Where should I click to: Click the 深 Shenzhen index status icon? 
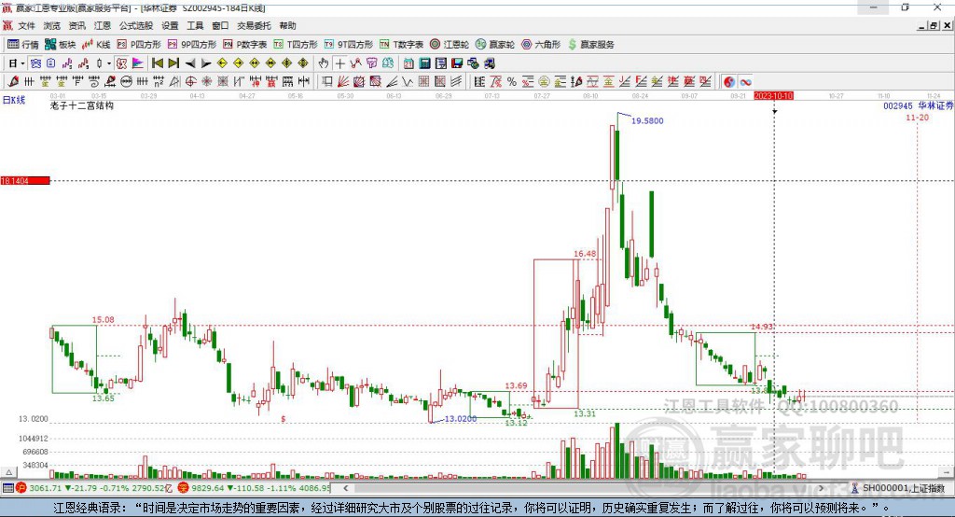tap(184, 488)
